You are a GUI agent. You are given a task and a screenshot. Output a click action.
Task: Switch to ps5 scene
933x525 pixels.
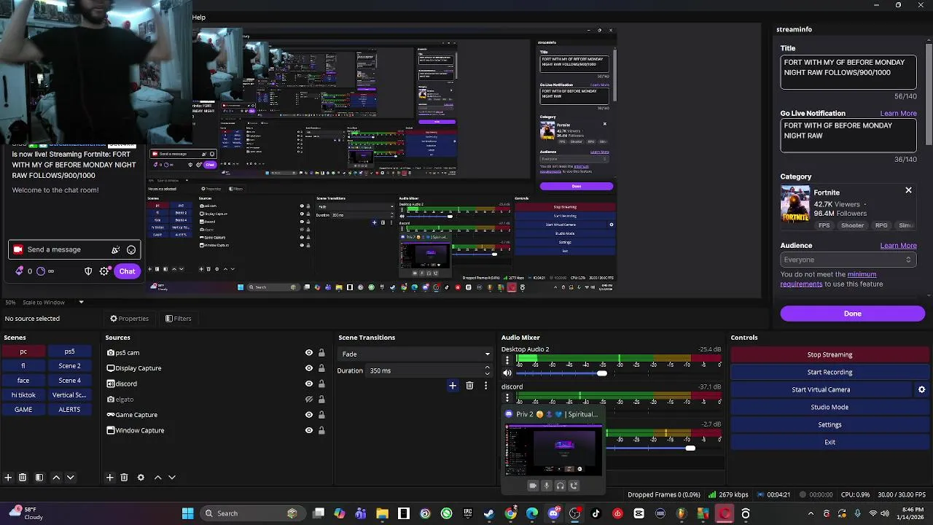[69, 351]
